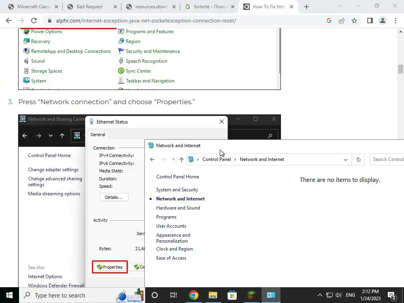The image size is (404, 303).
Task: Open network status tray icon
Action: (329, 295)
